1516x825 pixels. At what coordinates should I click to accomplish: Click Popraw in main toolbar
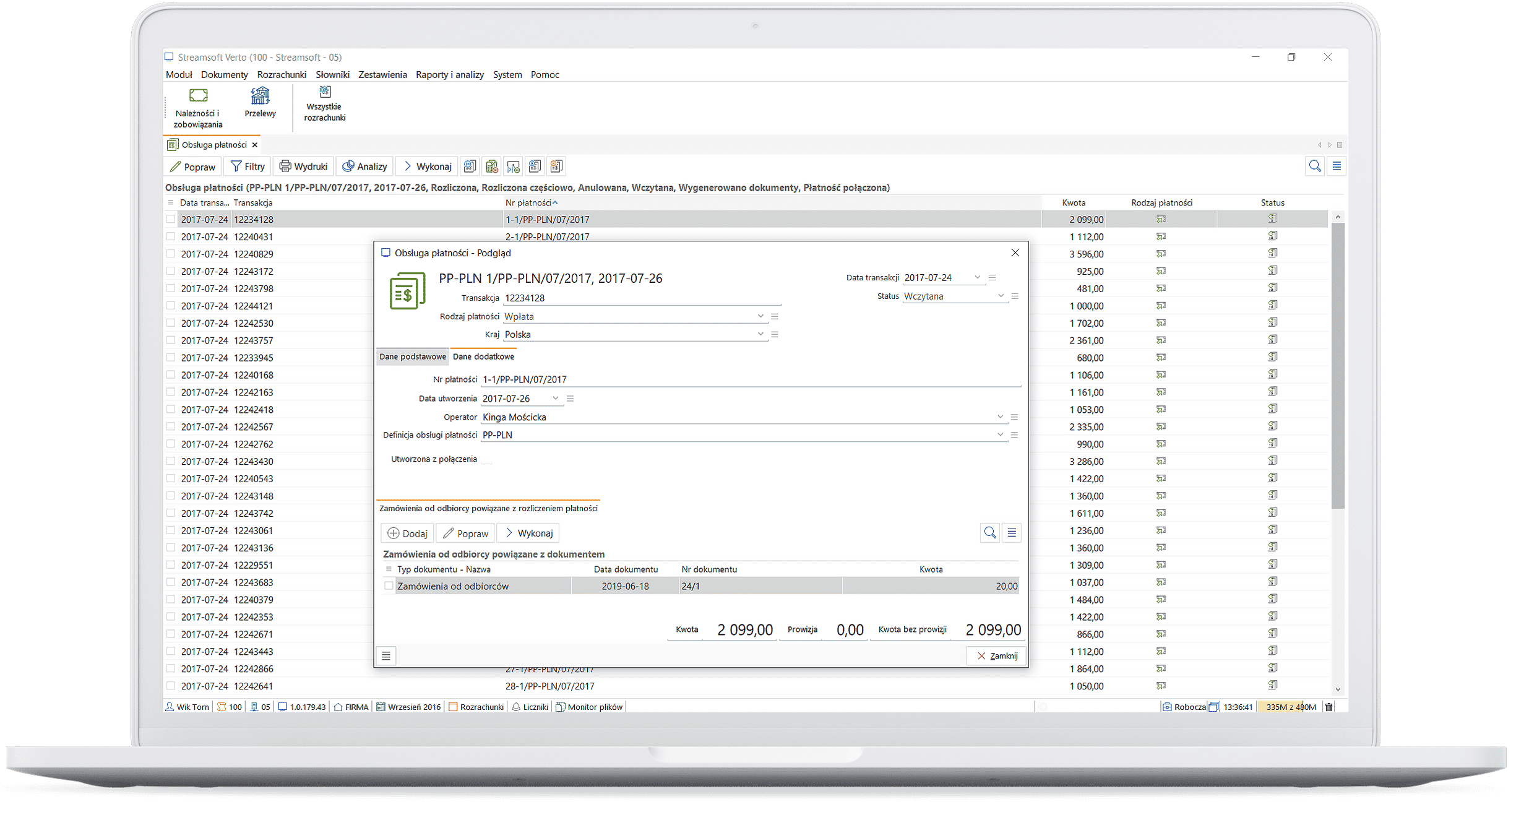[192, 166]
